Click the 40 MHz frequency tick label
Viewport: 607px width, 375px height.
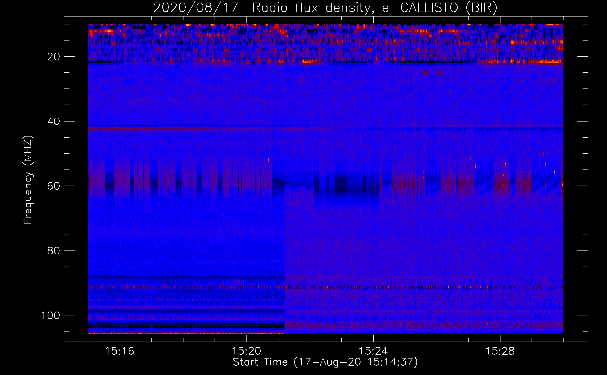tap(54, 121)
